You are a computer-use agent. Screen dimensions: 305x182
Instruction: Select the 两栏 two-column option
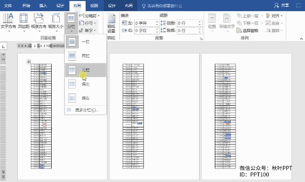click(x=86, y=56)
